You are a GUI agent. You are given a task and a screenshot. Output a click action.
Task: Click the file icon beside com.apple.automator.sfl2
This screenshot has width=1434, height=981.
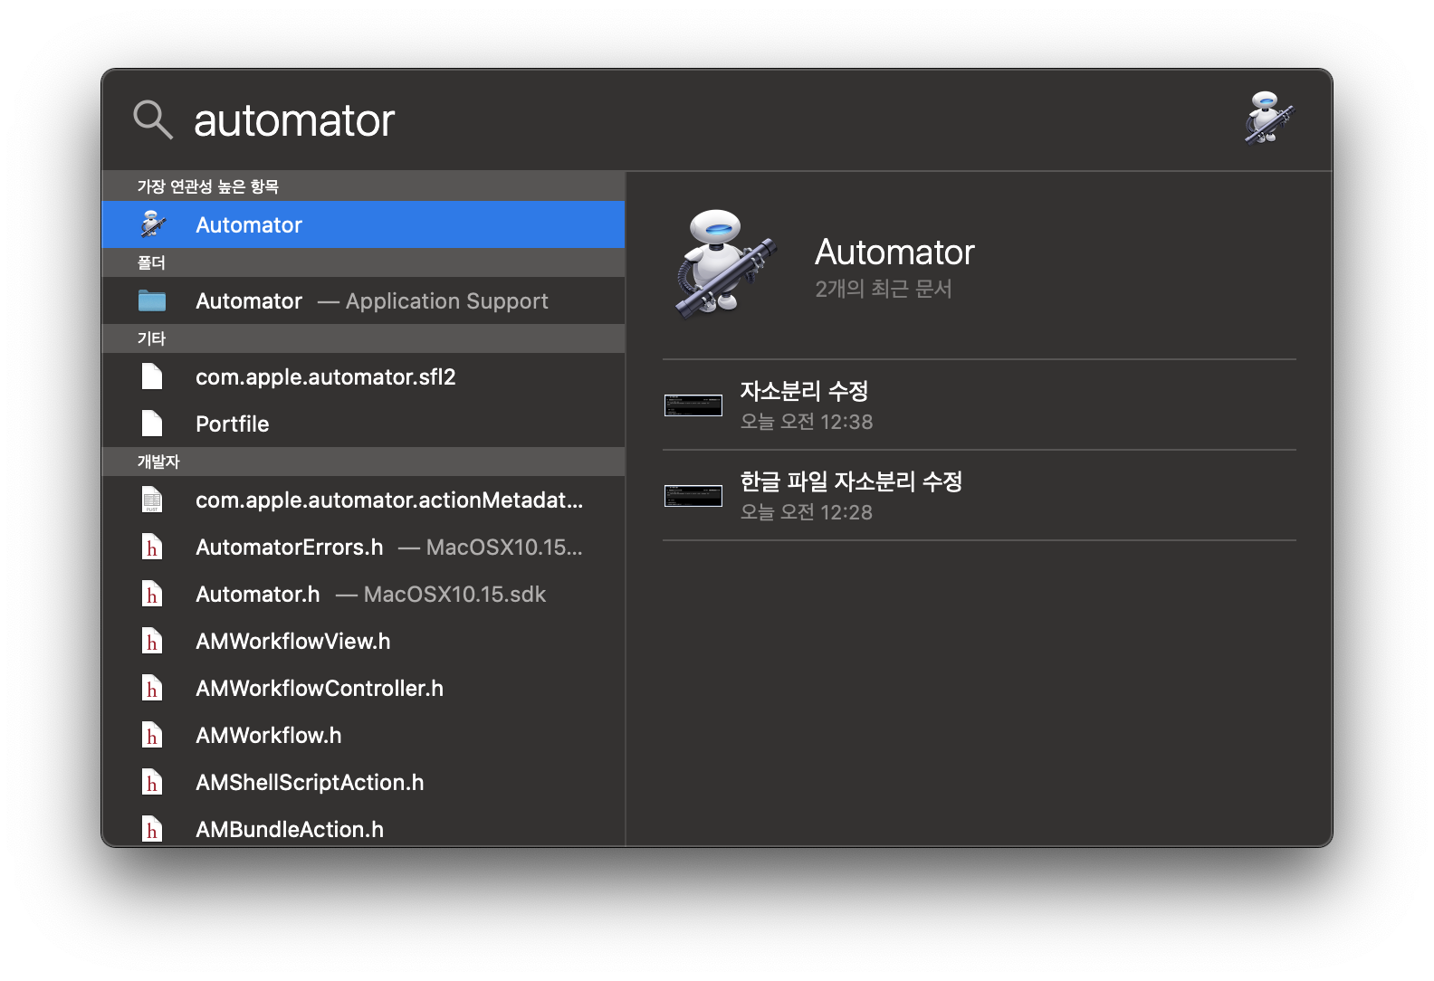[x=152, y=376]
